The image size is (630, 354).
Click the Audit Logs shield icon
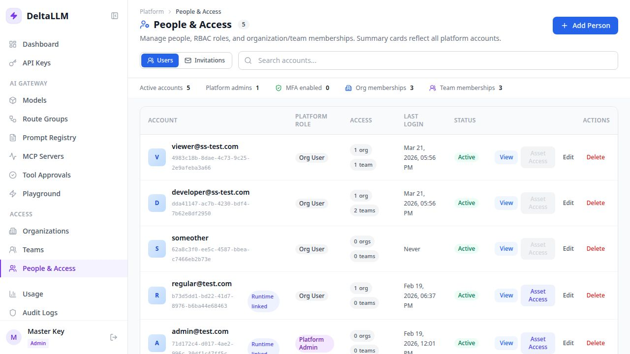pyautogui.click(x=13, y=313)
